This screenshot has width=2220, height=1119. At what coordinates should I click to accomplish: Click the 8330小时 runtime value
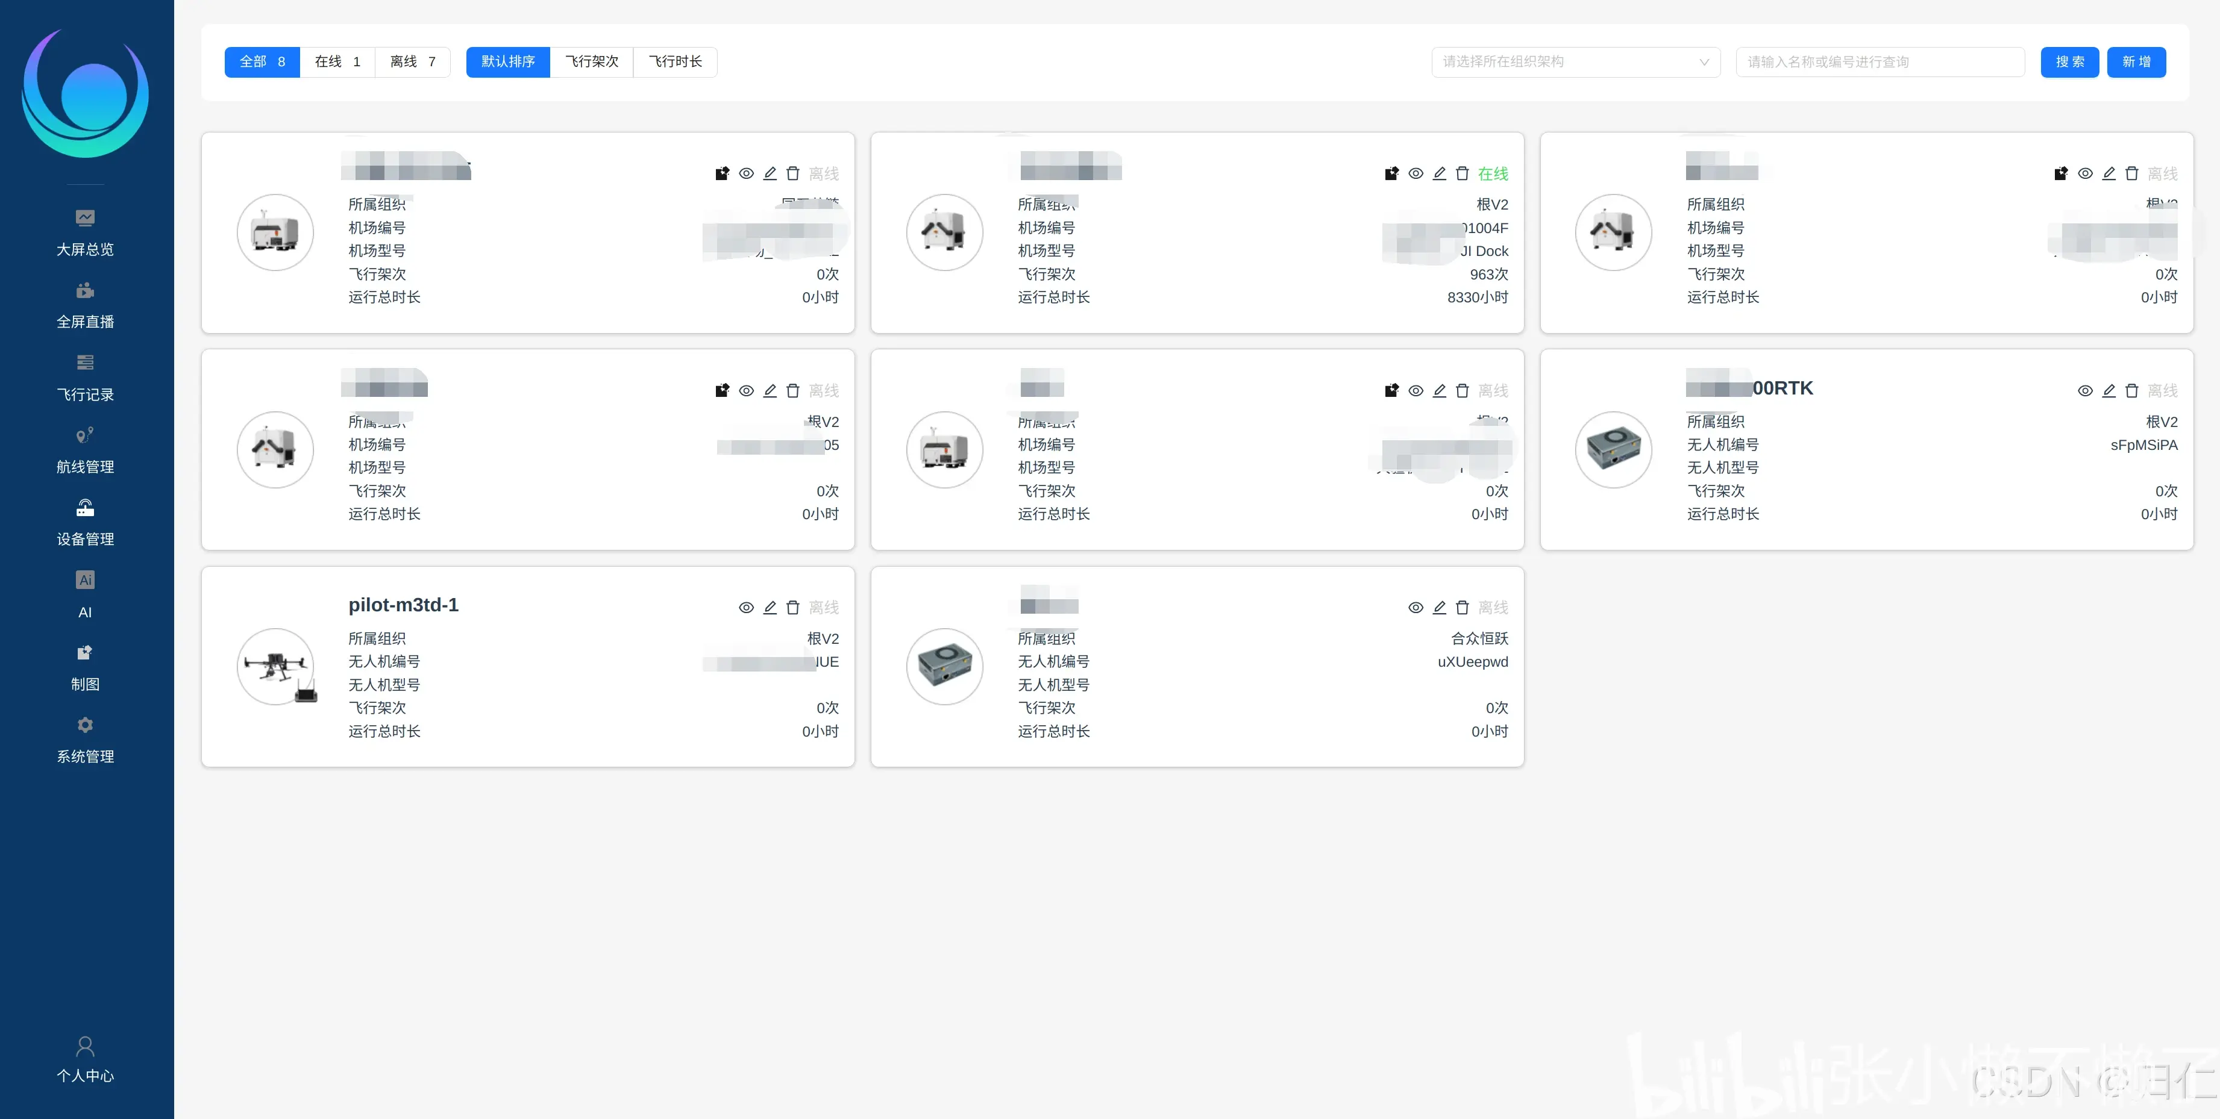1477,297
